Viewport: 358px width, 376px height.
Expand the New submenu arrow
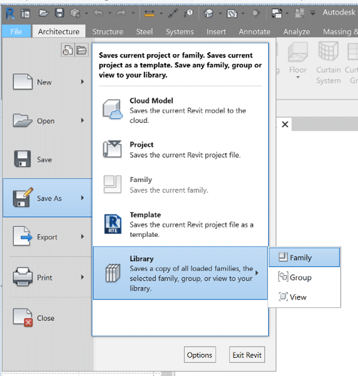pos(82,82)
